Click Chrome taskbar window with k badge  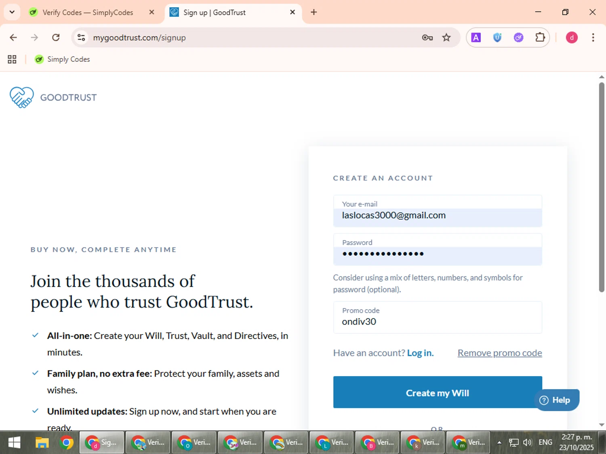(x=423, y=443)
